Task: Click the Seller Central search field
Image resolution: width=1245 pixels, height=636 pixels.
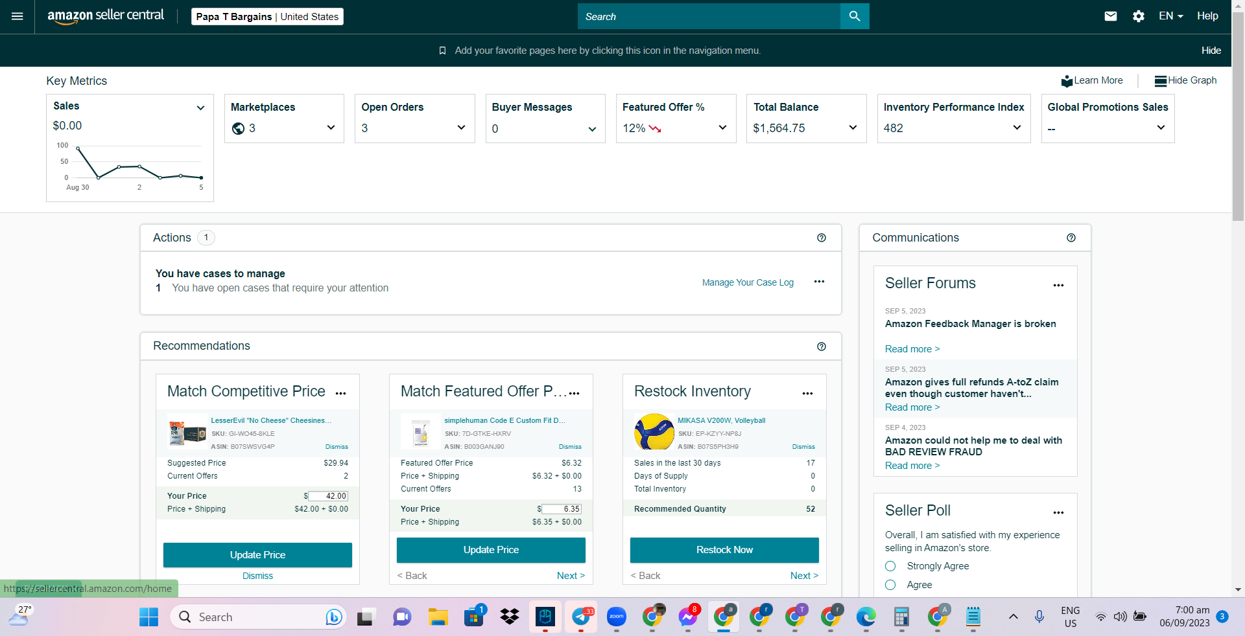Action: pos(709,16)
